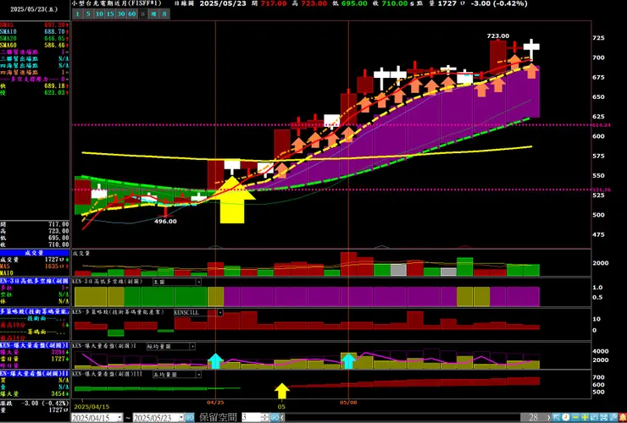Click the SMA60 indicator row
Viewport: 627px width, 423px height.
pos(35,45)
